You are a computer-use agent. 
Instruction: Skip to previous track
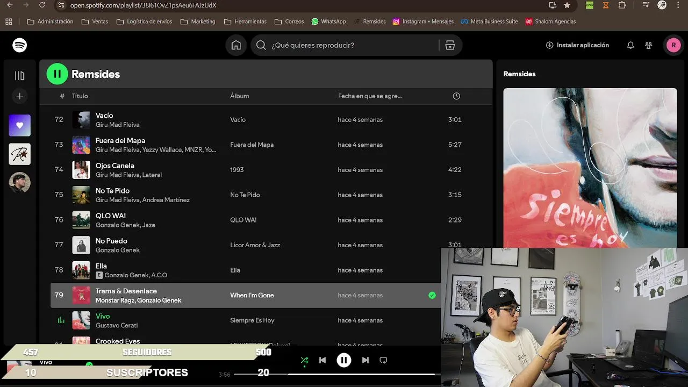[322, 360]
